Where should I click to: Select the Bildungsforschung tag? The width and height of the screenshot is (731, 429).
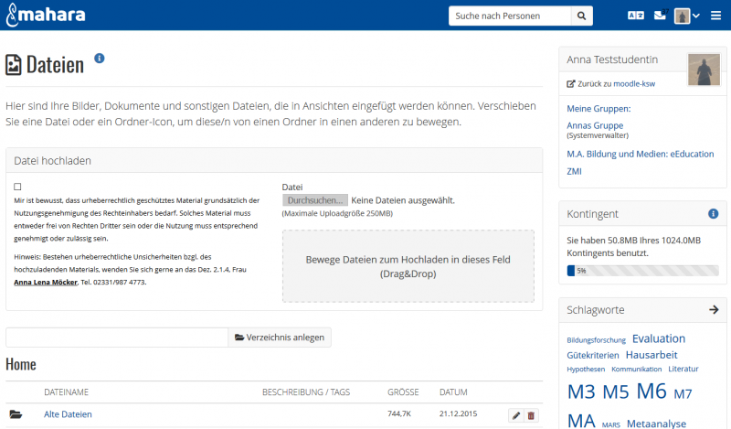pos(597,340)
